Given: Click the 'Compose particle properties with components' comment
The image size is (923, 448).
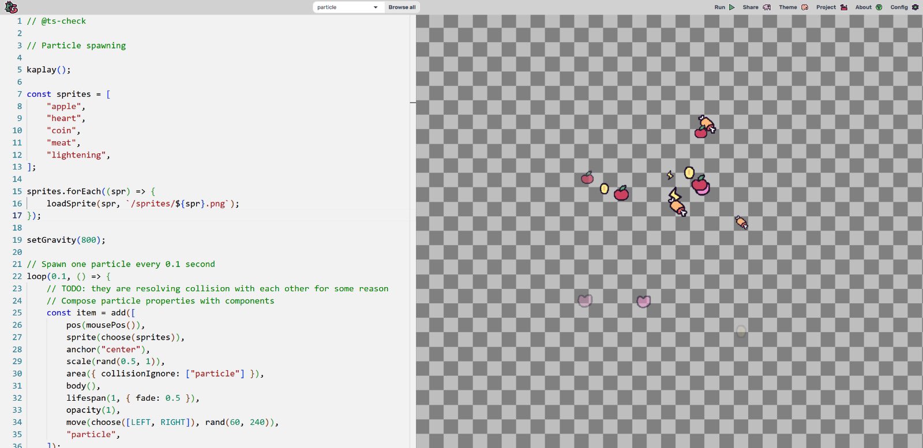Looking at the screenshot, I should pos(160,300).
